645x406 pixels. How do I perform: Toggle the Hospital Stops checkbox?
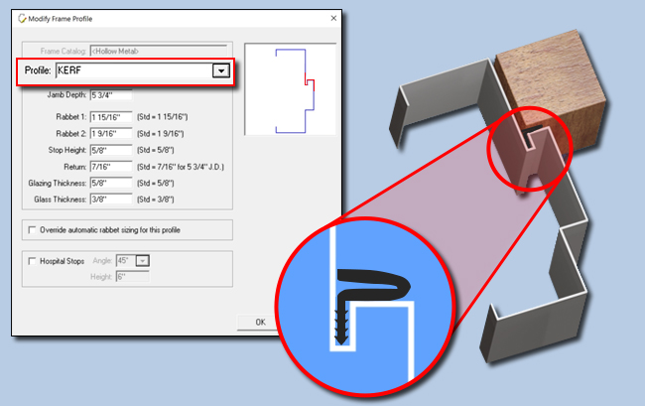coord(32,260)
